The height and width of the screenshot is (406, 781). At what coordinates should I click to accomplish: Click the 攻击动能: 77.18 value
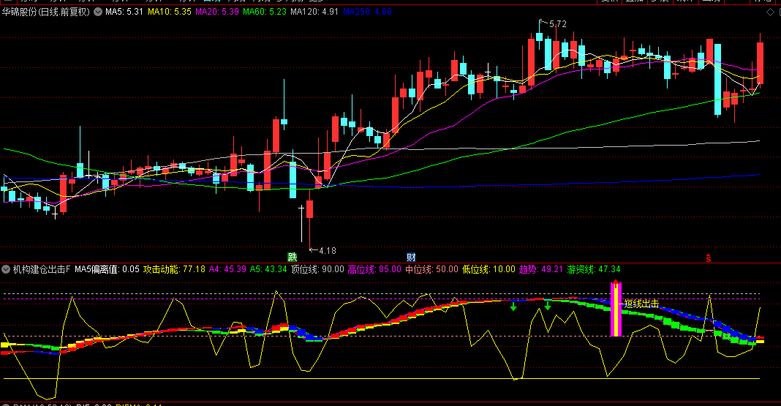click(174, 269)
